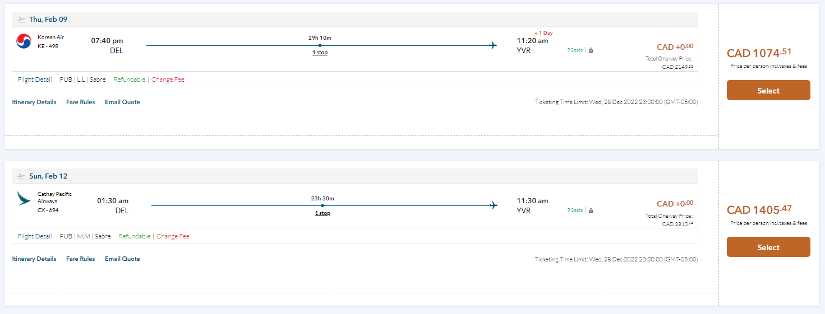Click airplane icon on 29h 10m route line
Viewport: 825px width, 314px height.
click(x=493, y=45)
